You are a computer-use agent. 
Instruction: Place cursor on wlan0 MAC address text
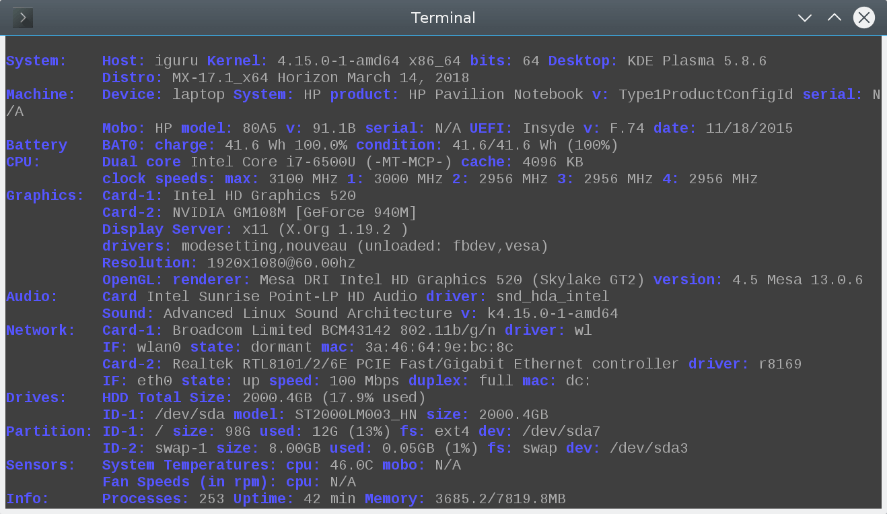[x=439, y=348]
